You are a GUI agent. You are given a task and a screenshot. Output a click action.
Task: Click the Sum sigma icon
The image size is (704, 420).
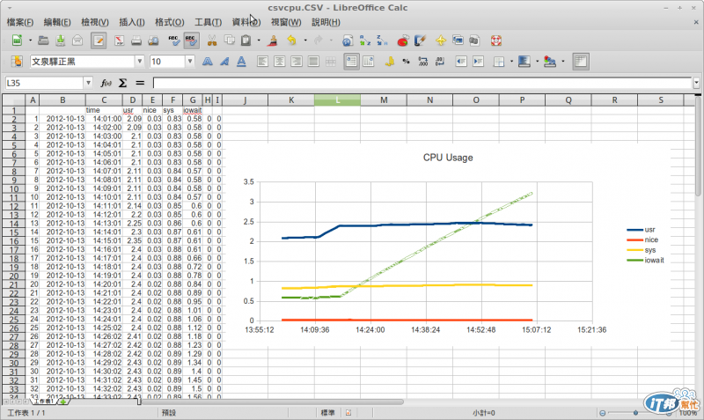pyautogui.click(x=122, y=83)
